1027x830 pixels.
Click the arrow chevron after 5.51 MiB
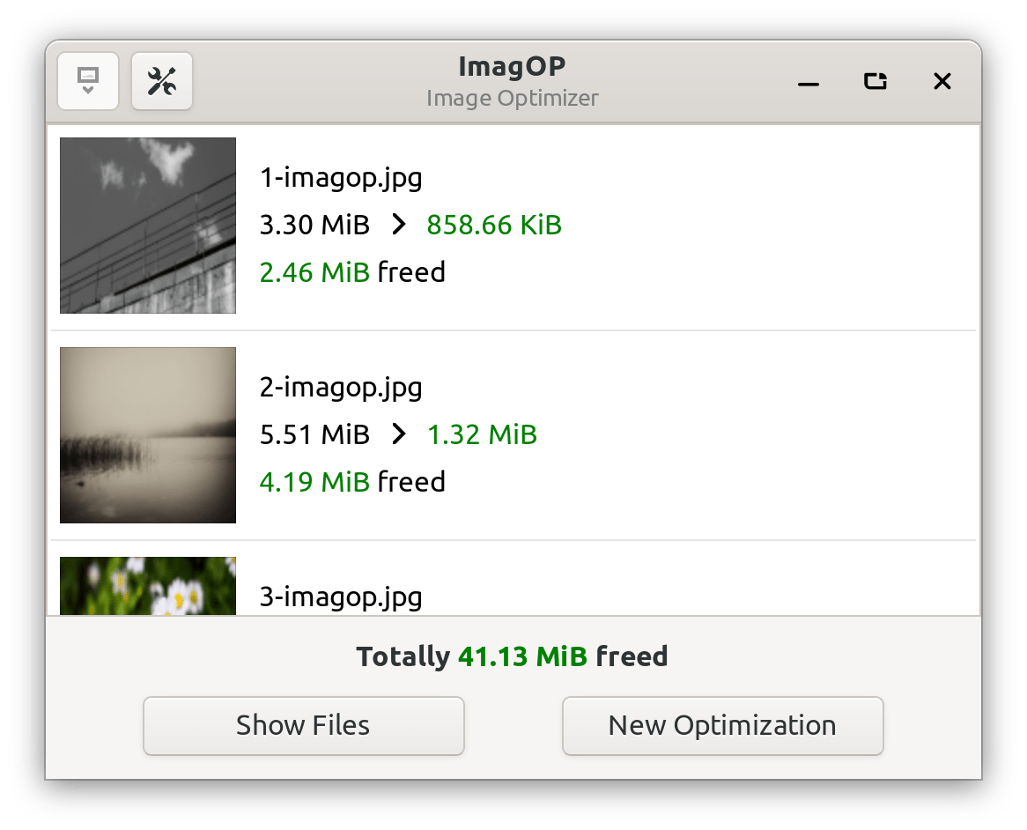click(398, 434)
